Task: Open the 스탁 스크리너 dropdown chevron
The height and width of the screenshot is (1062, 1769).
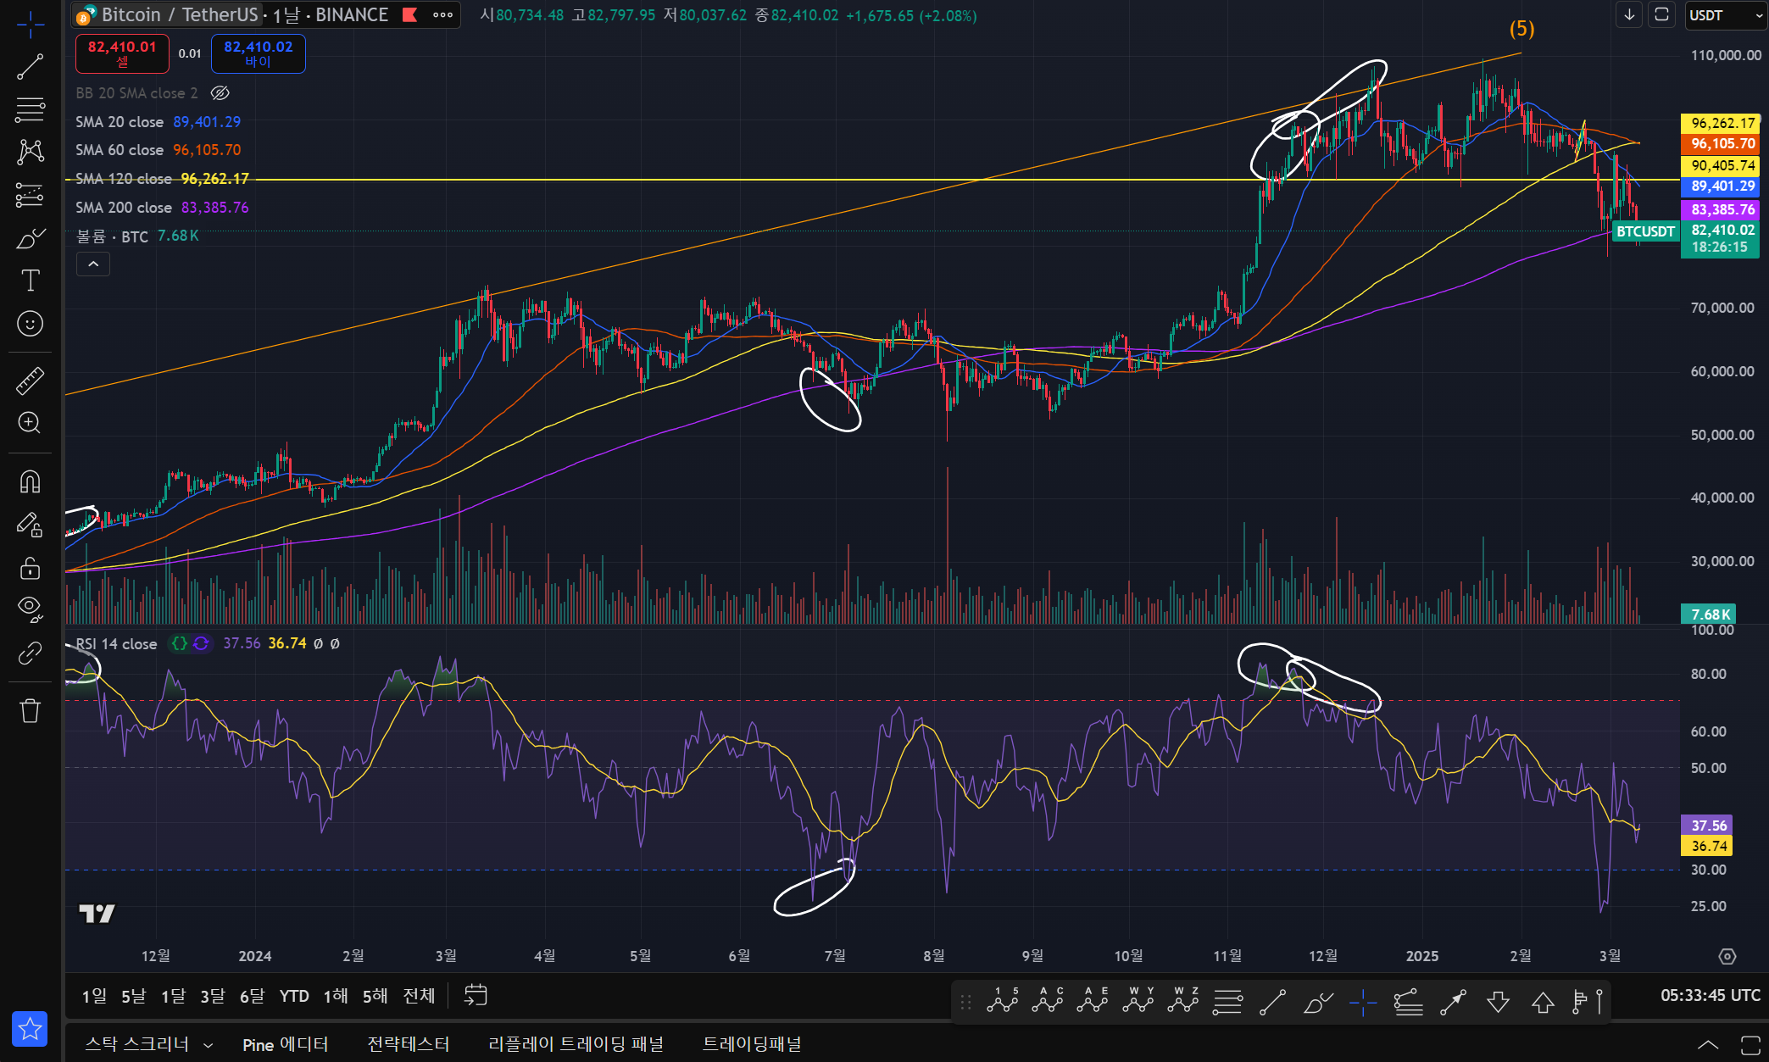Action: click(x=208, y=1045)
